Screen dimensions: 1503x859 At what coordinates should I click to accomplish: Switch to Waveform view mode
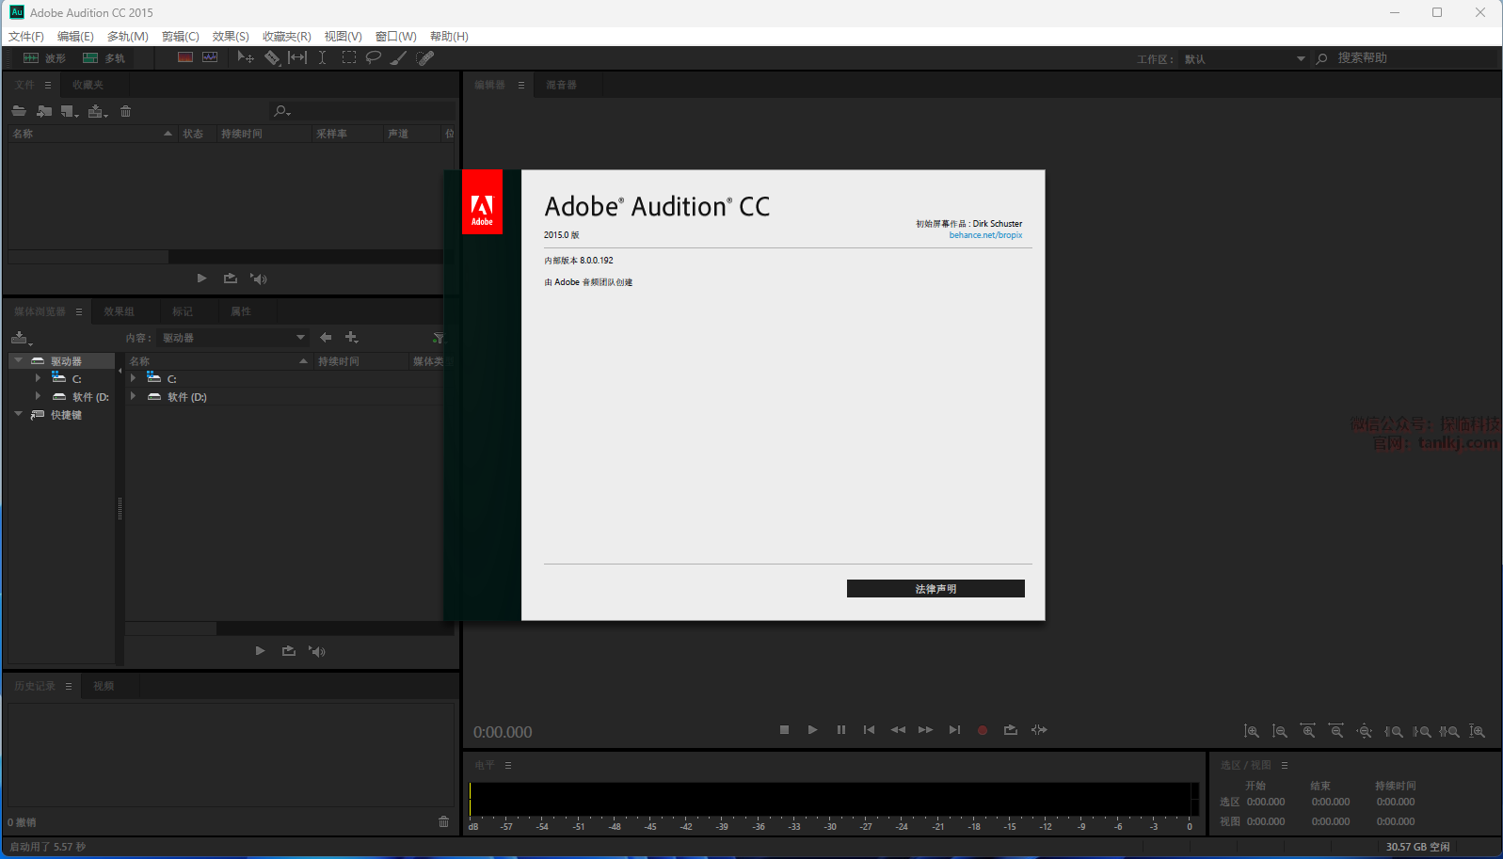(44, 58)
